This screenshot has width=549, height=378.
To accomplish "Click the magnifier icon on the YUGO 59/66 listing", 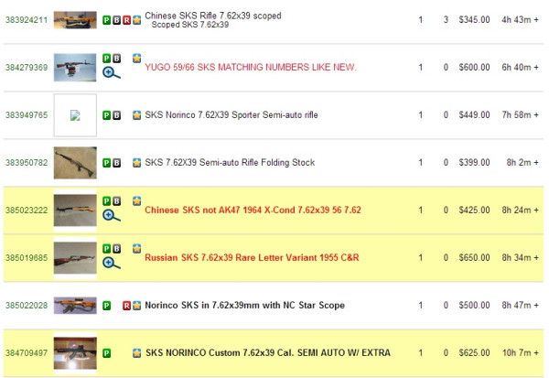I will tap(112, 72).
